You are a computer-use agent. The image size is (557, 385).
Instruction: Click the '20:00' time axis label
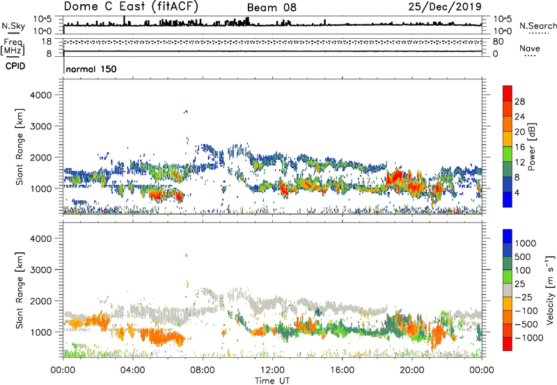tap(411, 370)
